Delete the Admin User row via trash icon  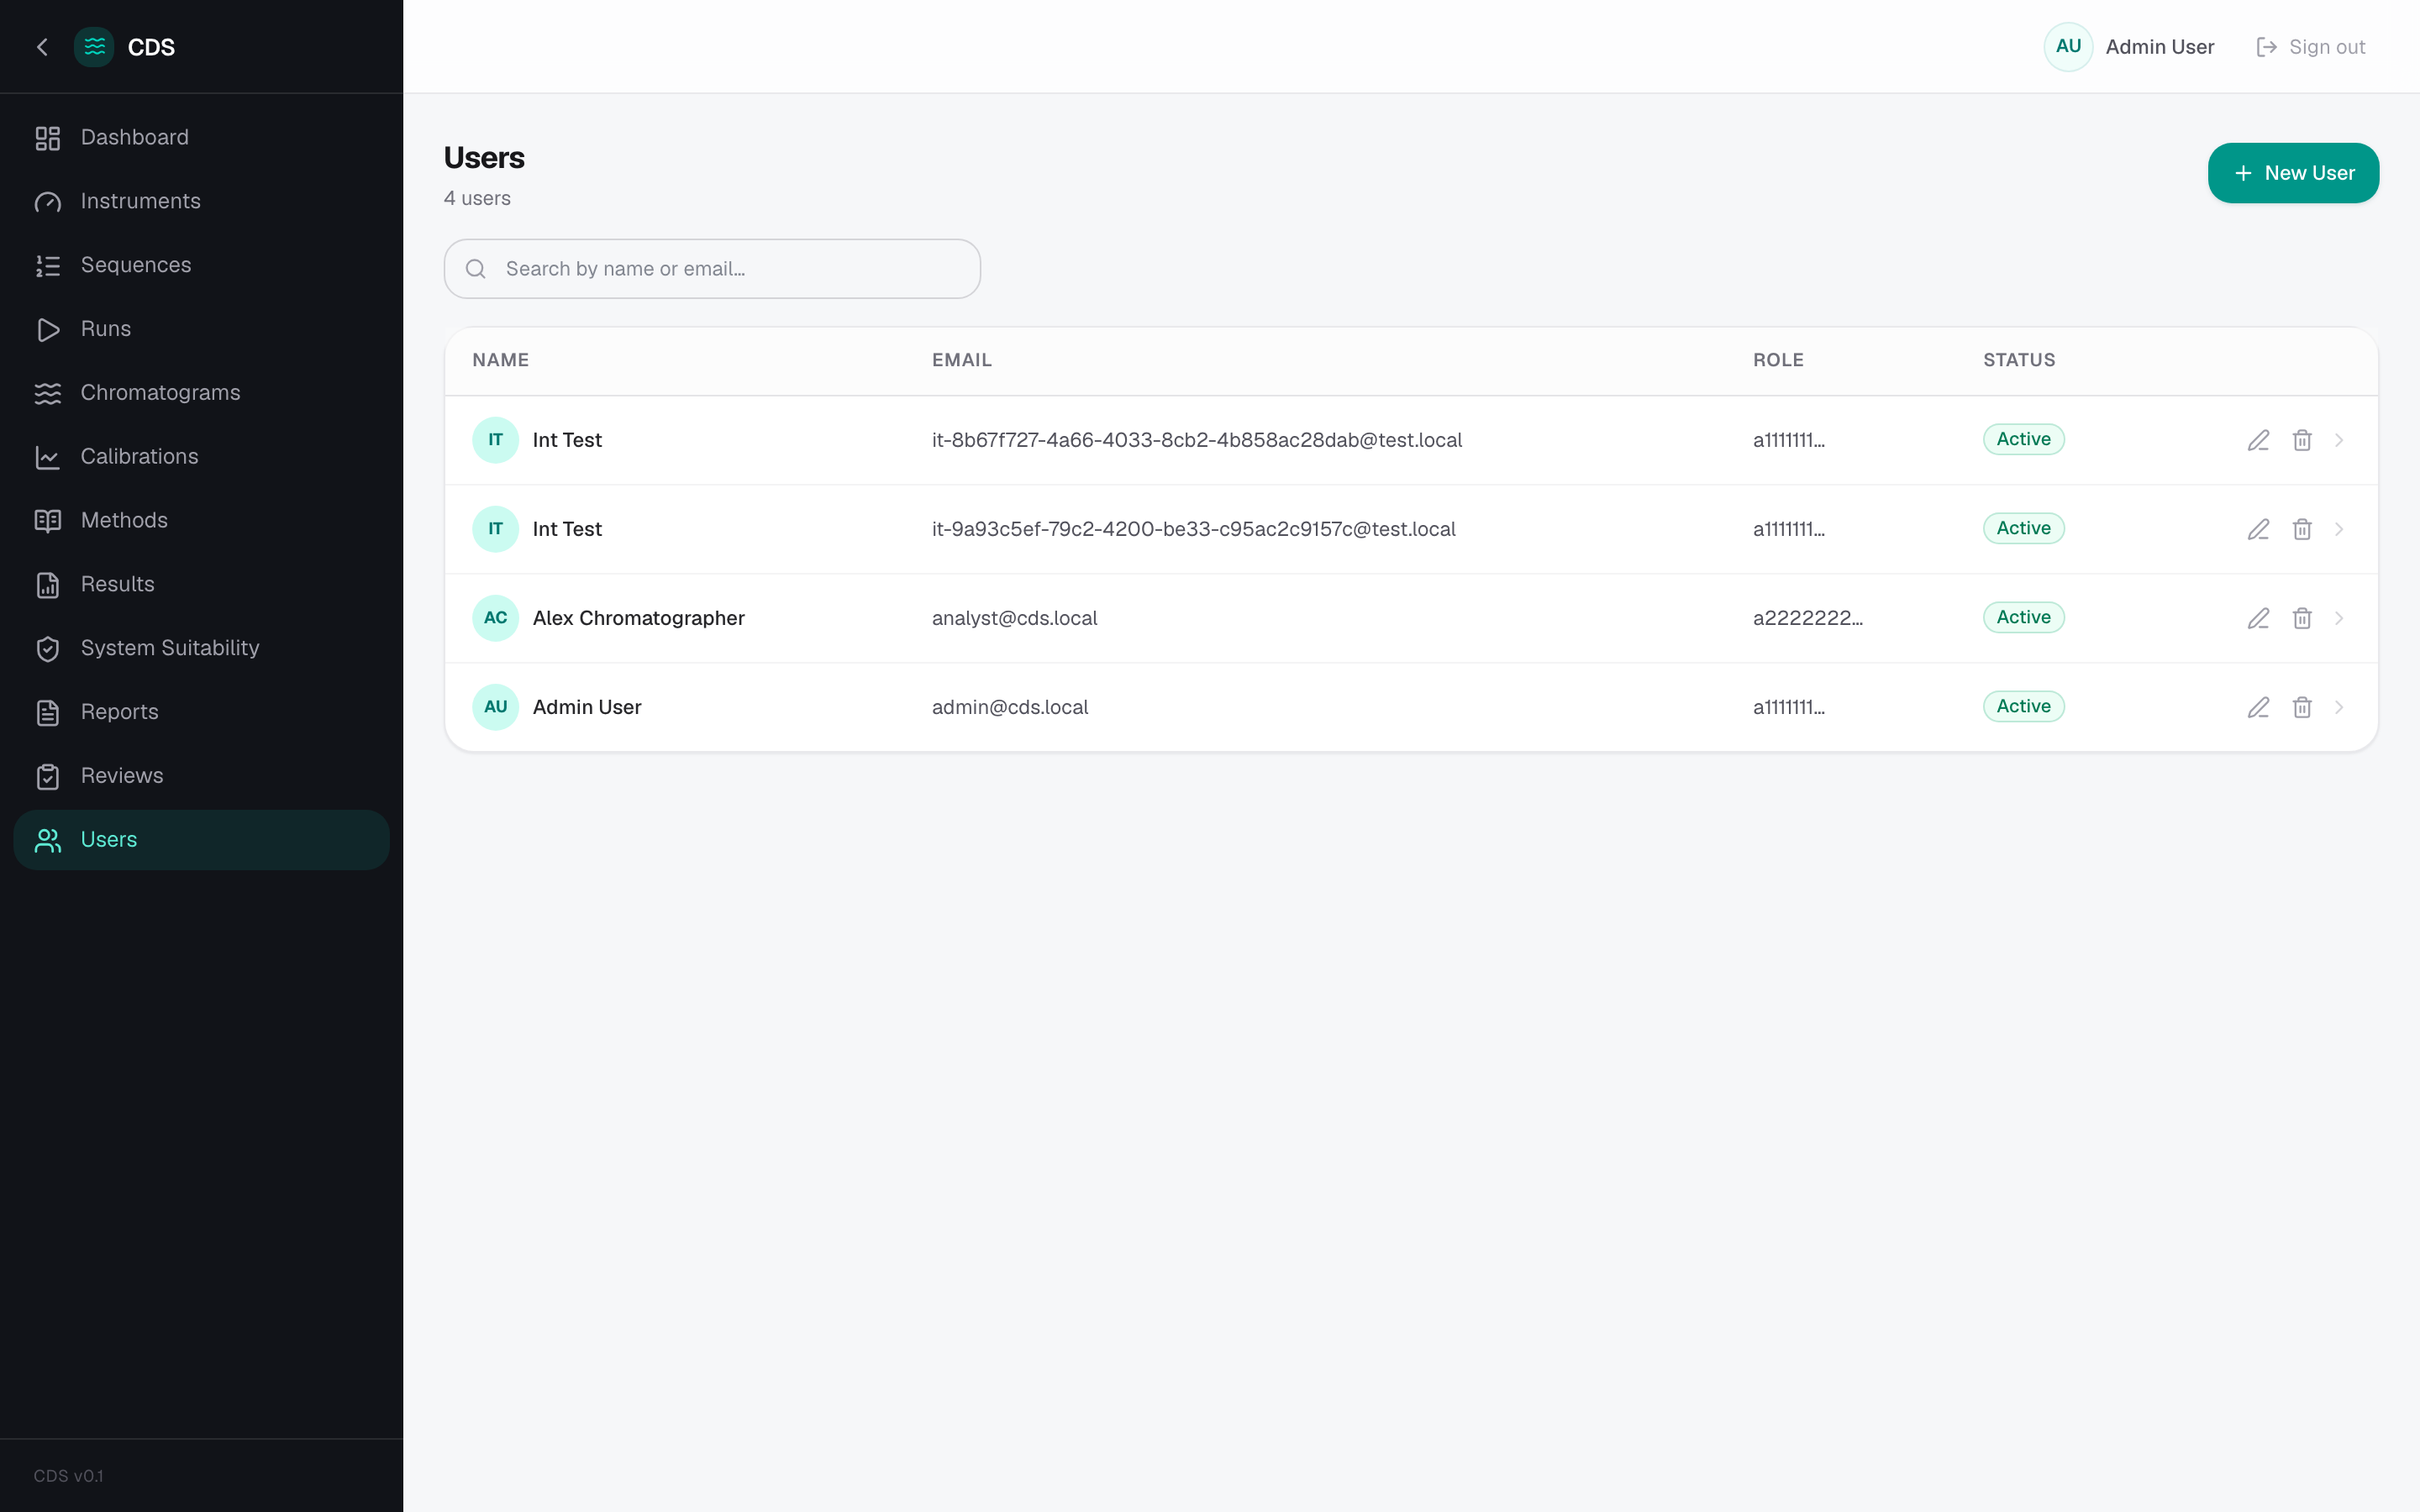click(x=2302, y=707)
